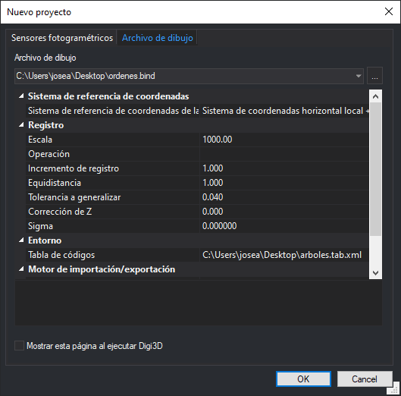This screenshot has height=396, width=401.
Task: Click the scrollbar up arrow
Action: pos(375,96)
